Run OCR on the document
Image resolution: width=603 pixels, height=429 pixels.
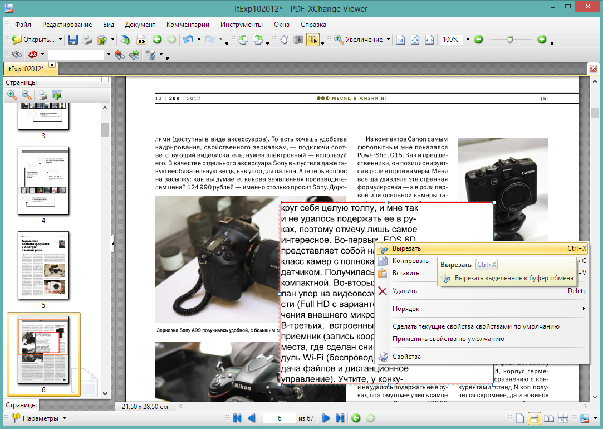click(141, 39)
